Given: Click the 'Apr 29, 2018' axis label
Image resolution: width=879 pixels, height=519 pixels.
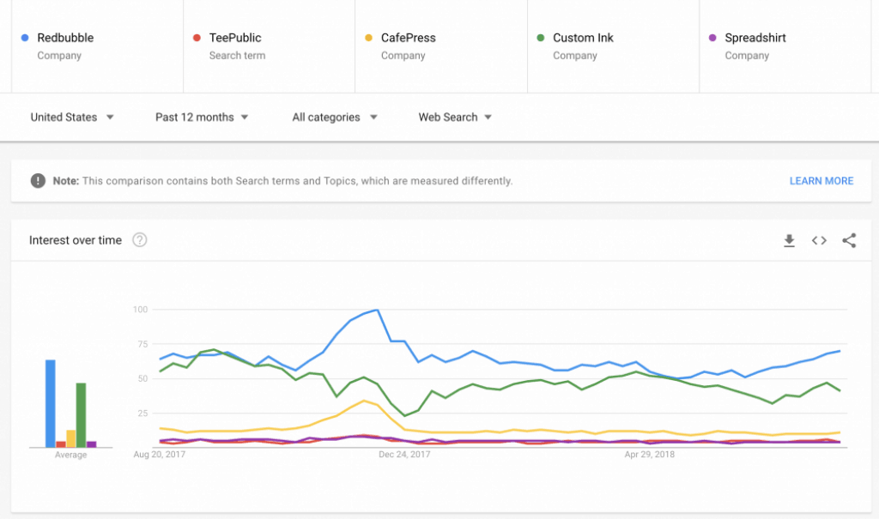Looking at the screenshot, I should [x=649, y=455].
